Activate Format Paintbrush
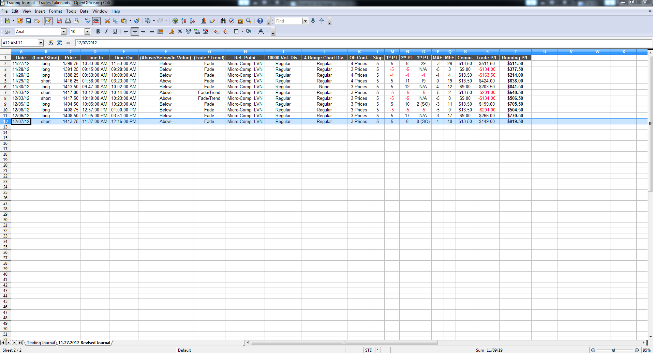Screen dimensions: 653x353 137,21
